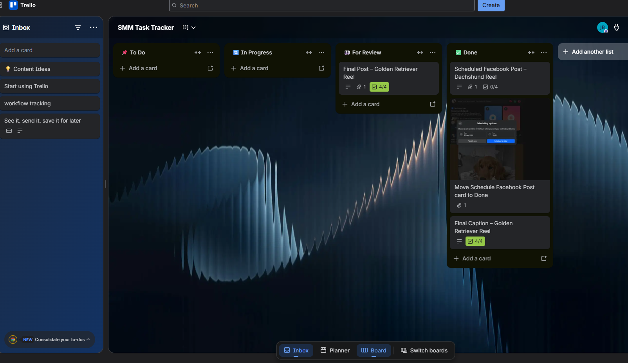Click 4/4 checklist badge on Final Post card

tap(379, 87)
